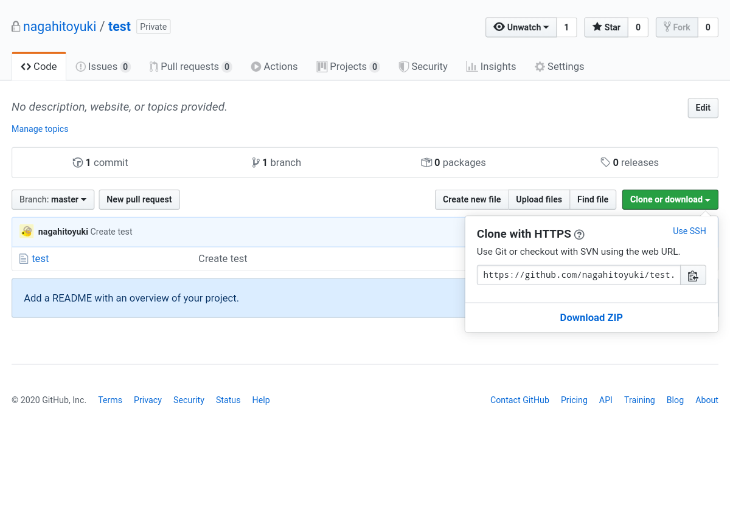Image resolution: width=730 pixels, height=521 pixels.
Task: Download ZIP of the repository
Action: pos(591,317)
